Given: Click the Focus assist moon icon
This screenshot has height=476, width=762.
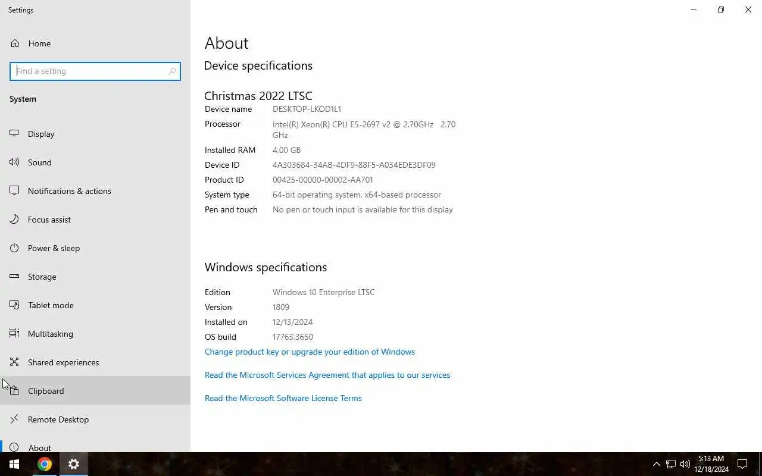Looking at the screenshot, I should tap(14, 220).
